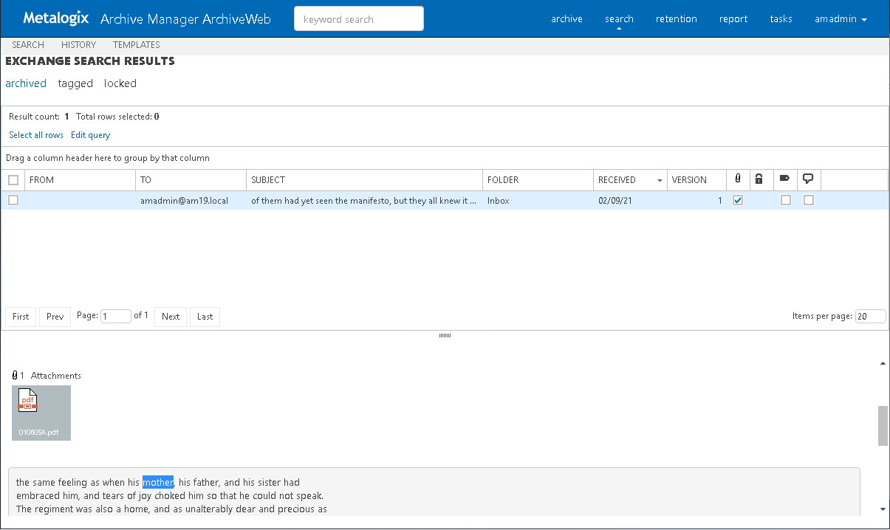Click the attachment paperclip column header
This screenshot has width=890, height=530.
click(x=738, y=179)
